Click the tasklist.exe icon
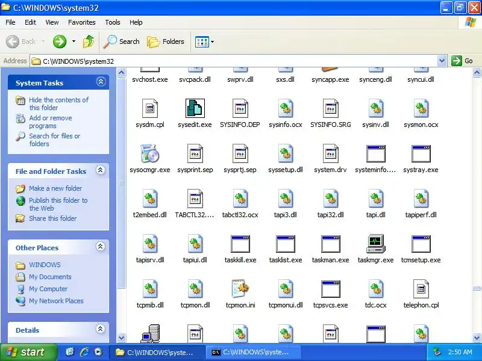482x361 pixels. [285, 244]
